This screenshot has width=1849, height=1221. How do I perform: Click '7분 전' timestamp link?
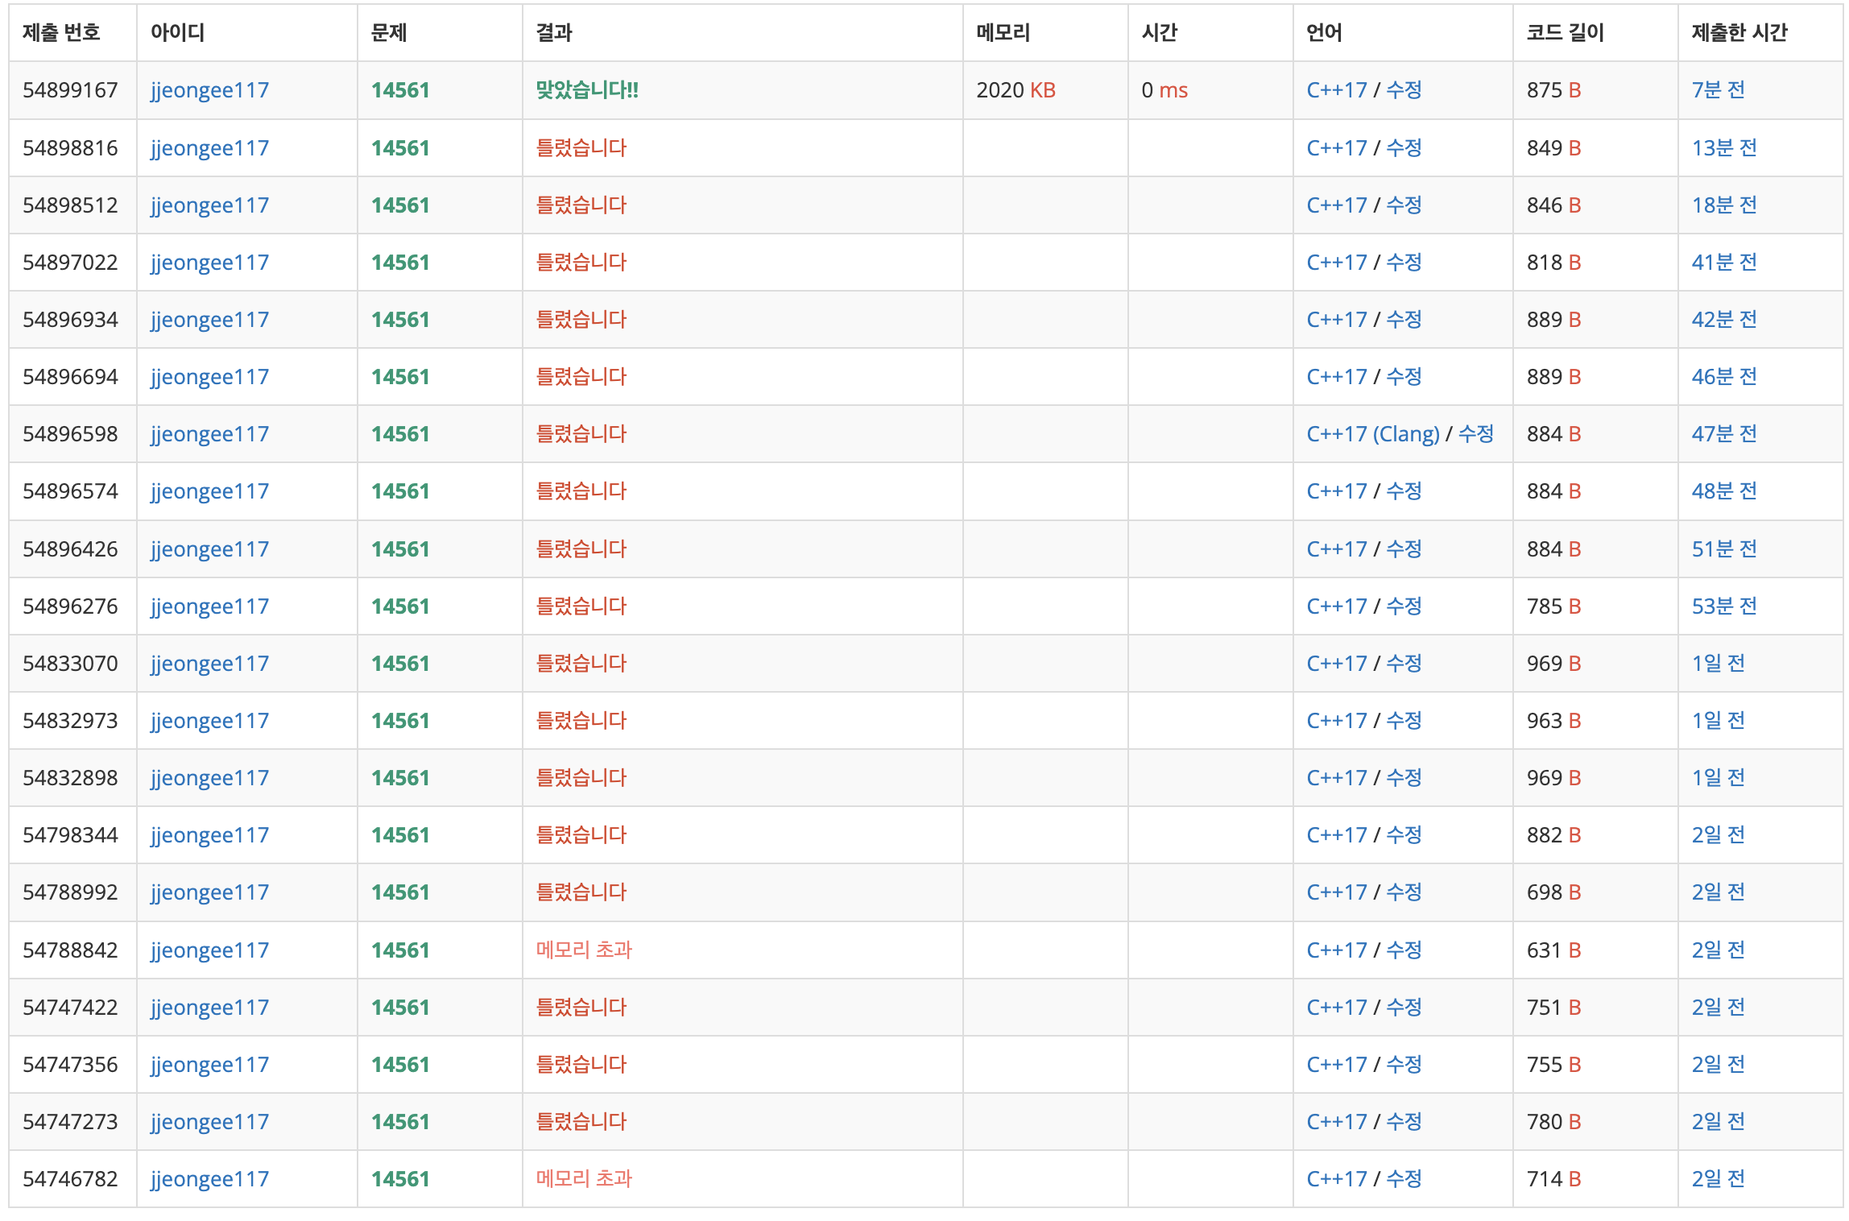pos(1718,90)
